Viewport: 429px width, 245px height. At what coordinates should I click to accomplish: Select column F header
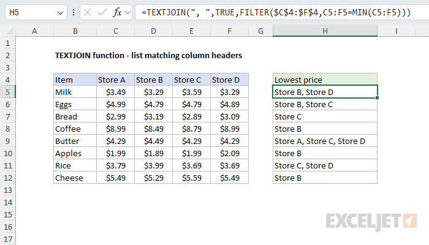[x=230, y=31]
